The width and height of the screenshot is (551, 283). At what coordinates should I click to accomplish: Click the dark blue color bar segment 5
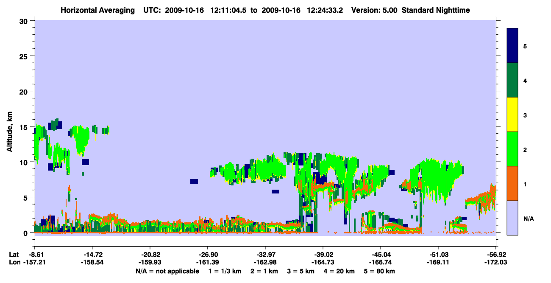point(512,46)
